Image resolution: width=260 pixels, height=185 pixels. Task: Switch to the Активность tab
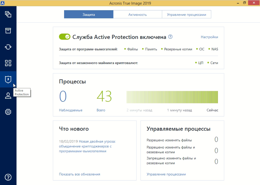coord(137,14)
